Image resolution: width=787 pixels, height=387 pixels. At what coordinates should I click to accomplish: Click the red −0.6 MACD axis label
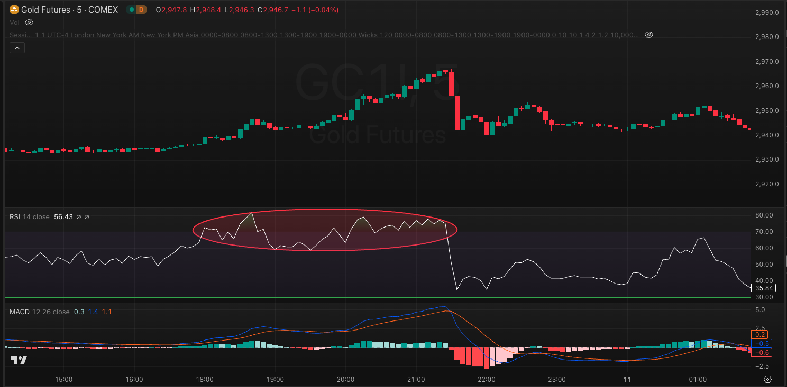tap(762, 353)
